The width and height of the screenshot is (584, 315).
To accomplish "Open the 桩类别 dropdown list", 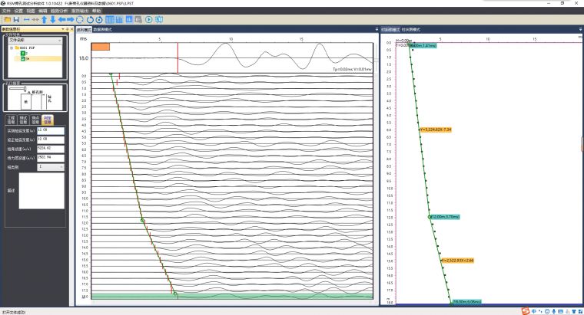I will pos(60,166).
